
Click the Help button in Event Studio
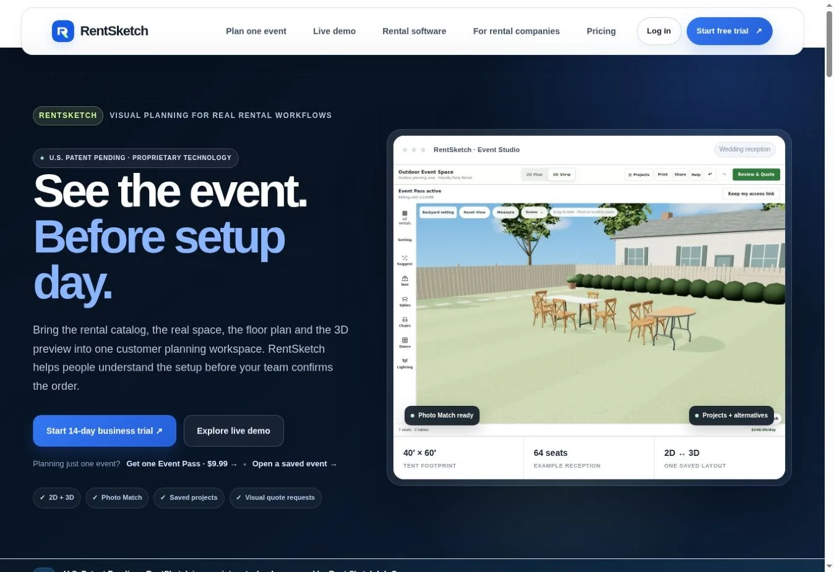point(696,174)
